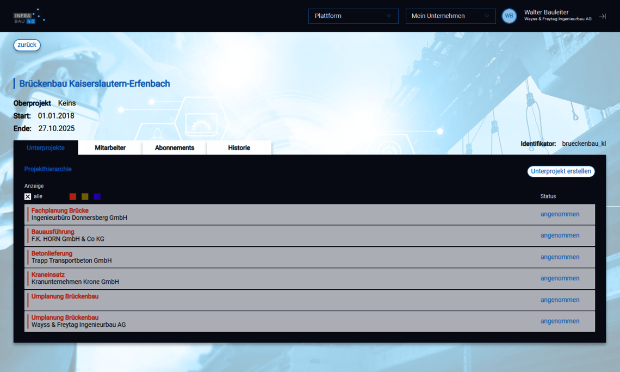Open the Fachplanung Brücke subproject
Screen dimensions: 620x372
tap(309, 214)
